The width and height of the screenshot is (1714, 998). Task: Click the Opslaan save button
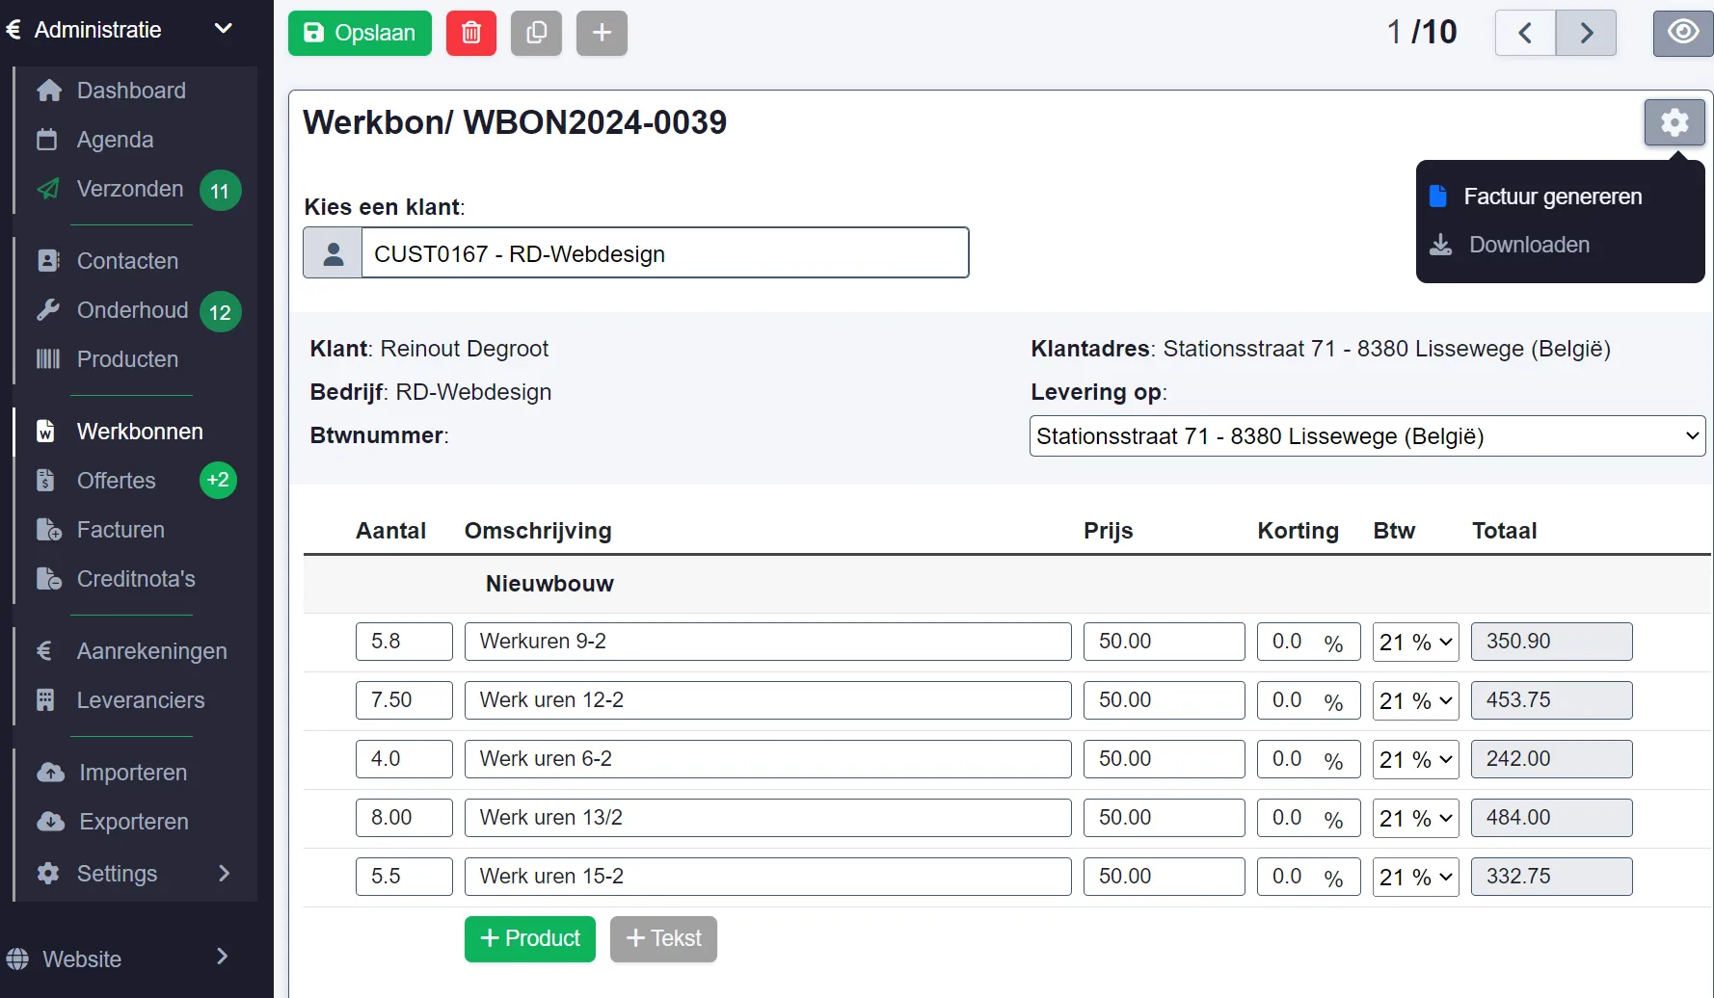pos(360,33)
